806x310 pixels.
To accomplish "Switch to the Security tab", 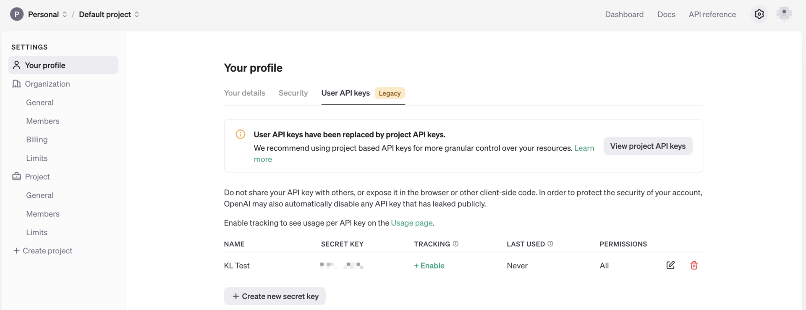I will point(293,93).
